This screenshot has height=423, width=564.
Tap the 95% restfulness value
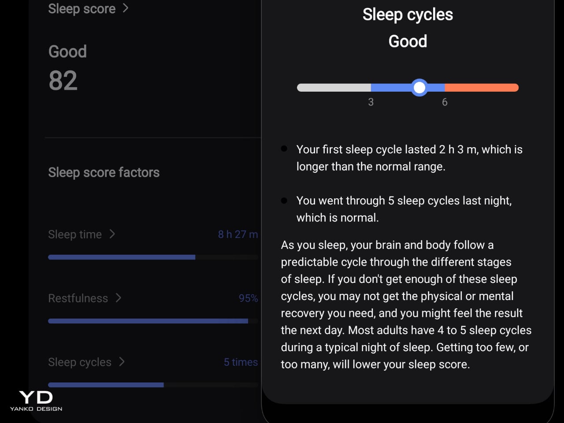coord(248,298)
